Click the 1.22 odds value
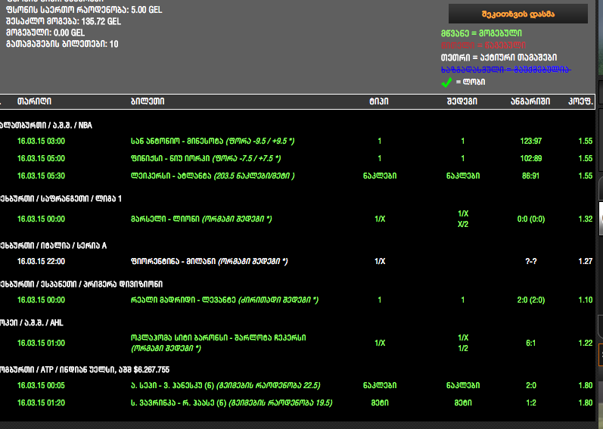Viewport: 603px width, 429px height. click(x=586, y=343)
